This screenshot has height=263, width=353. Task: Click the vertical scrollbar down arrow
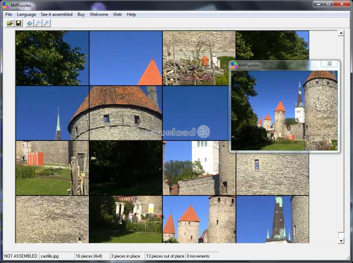click(x=341, y=241)
